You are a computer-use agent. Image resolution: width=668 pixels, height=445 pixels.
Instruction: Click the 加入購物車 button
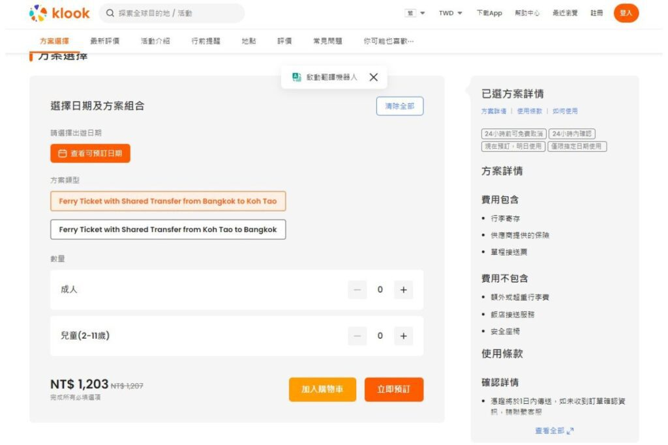pyautogui.click(x=322, y=389)
